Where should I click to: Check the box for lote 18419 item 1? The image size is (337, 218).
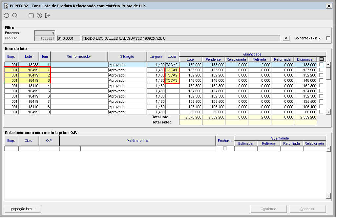[321, 70]
